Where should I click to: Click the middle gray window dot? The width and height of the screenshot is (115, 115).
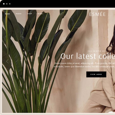[7, 4]
